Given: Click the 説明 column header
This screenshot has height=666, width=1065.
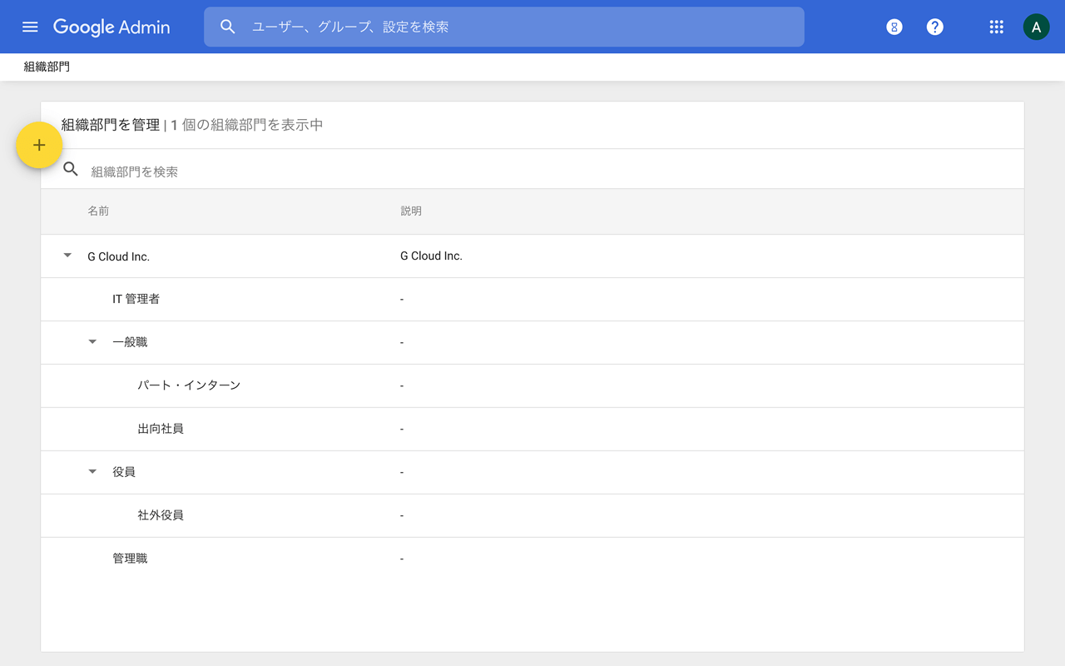Looking at the screenshot, I should coord(411,211).
